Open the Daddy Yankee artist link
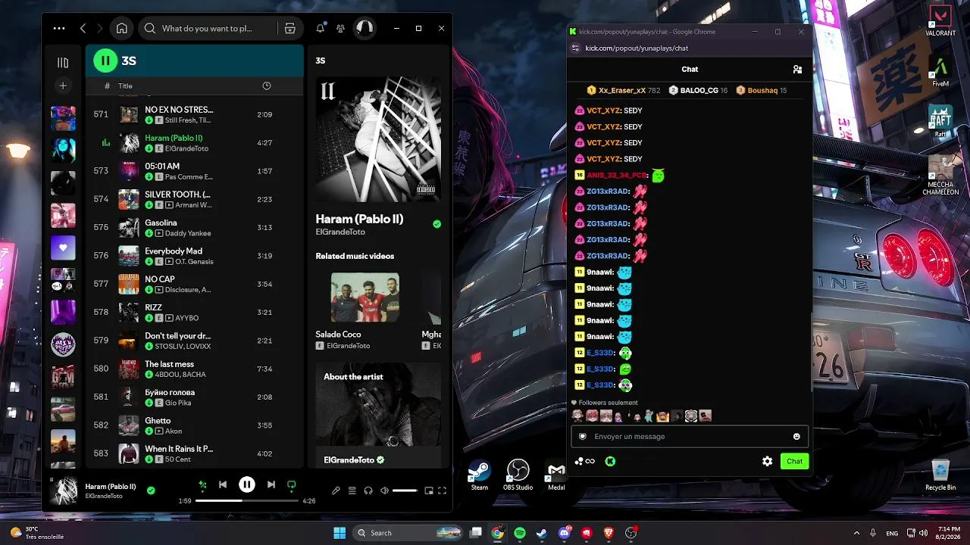 [188, 233]
